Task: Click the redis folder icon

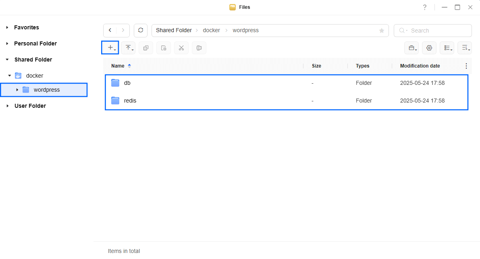Action: [x=115, y=101]
